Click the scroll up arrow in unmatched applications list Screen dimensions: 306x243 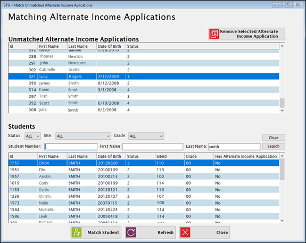[x=282, y=46]
